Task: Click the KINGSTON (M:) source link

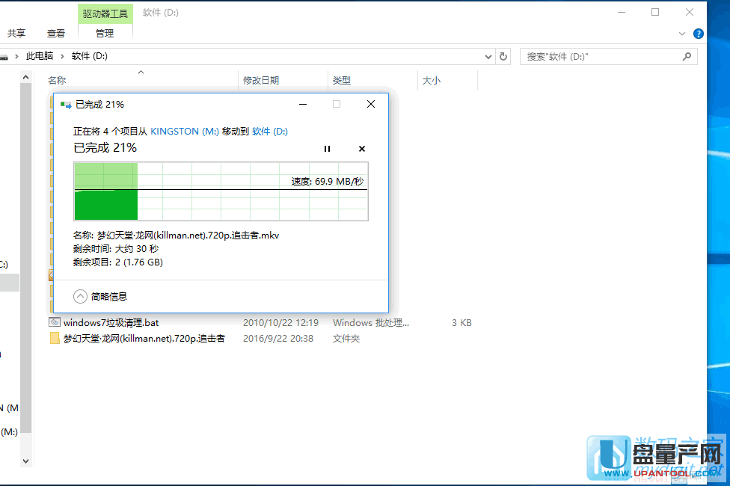Action: 185,131
